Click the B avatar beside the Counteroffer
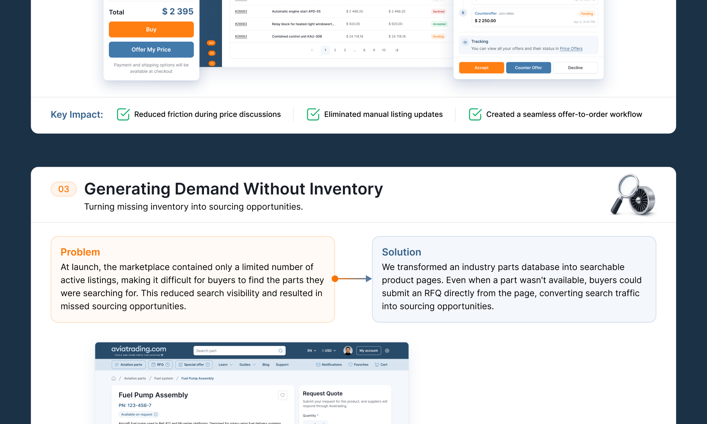707x424 pixels. point(463,13)
